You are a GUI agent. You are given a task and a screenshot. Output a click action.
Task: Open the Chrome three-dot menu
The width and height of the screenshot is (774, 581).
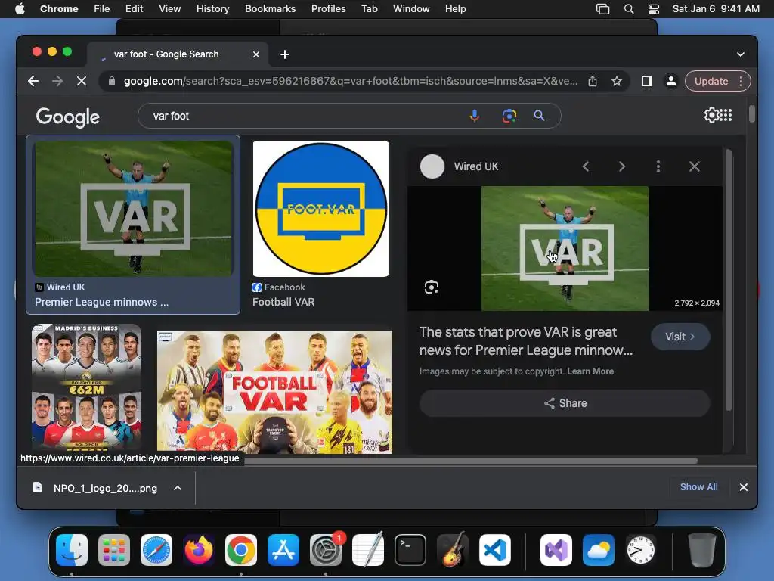(741, 81)
